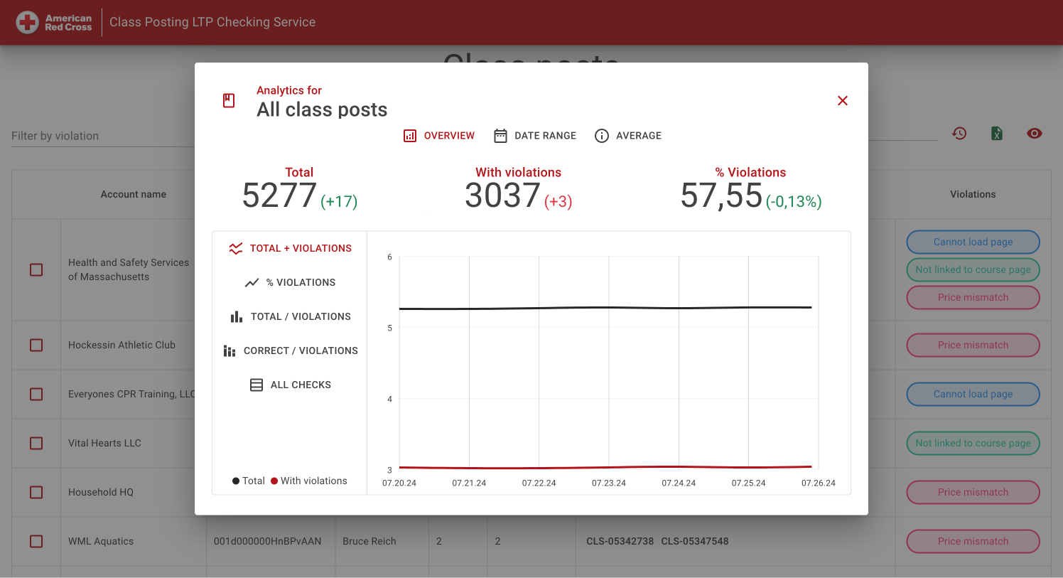Check the Health and Safety Services row checkbox
This screenshot has width=1063, height=578.
36,269
